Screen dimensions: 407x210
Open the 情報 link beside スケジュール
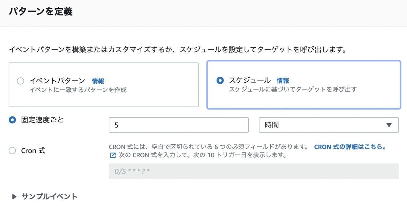pos(283,81)
